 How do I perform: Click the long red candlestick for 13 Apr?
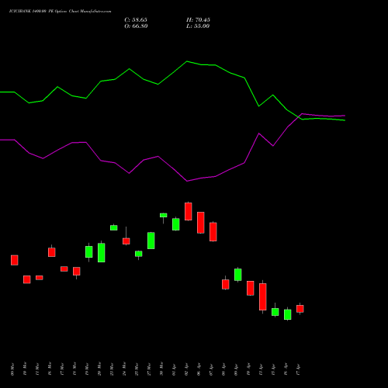coord(263,296)
